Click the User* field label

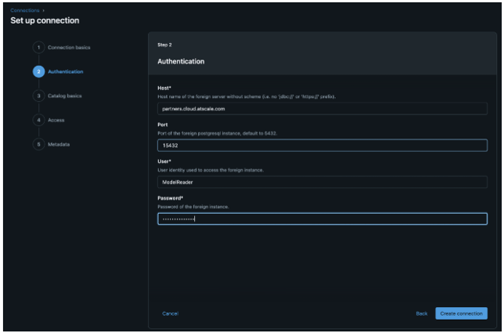(164, 161)
